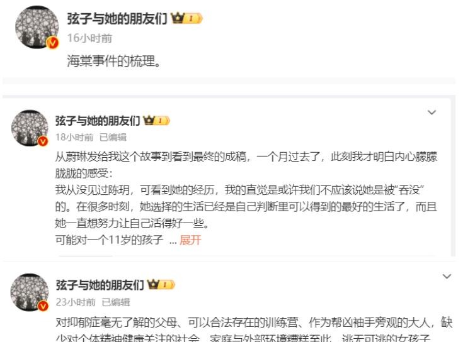463x342 pixels.
Task: Open the top post's profile avatar
Action: coord(37,27)
